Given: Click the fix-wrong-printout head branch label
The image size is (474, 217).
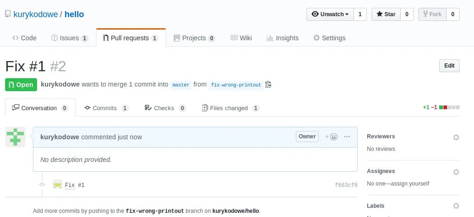Looking at the screenshot, I should [x=236, y=85].
